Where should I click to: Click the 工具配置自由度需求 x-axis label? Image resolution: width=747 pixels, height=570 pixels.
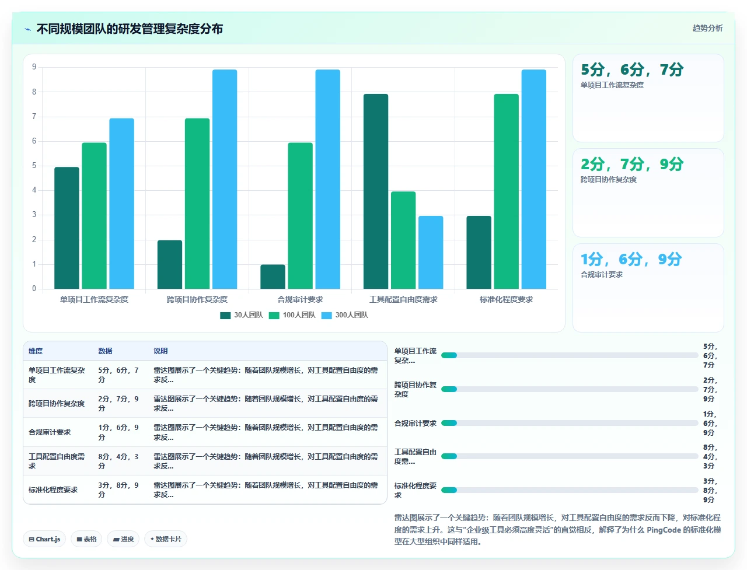pos(403,299)
